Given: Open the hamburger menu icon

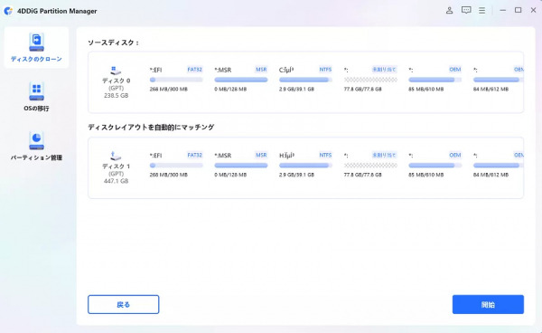Looking at the screenshot, I should [x=481, y=10].
